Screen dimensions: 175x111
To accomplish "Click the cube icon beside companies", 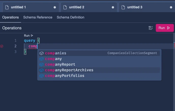I will (x=41, y=53).
